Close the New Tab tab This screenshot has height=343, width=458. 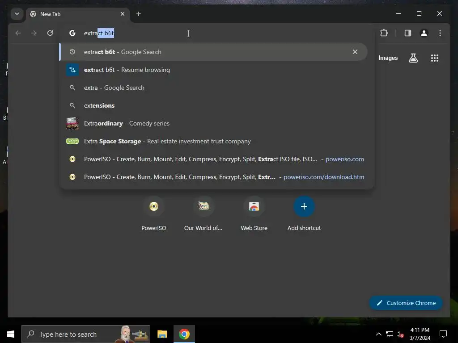(x=123, y=14)
